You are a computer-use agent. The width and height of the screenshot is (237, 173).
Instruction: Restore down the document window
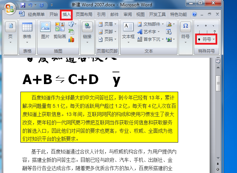(209, 14)
